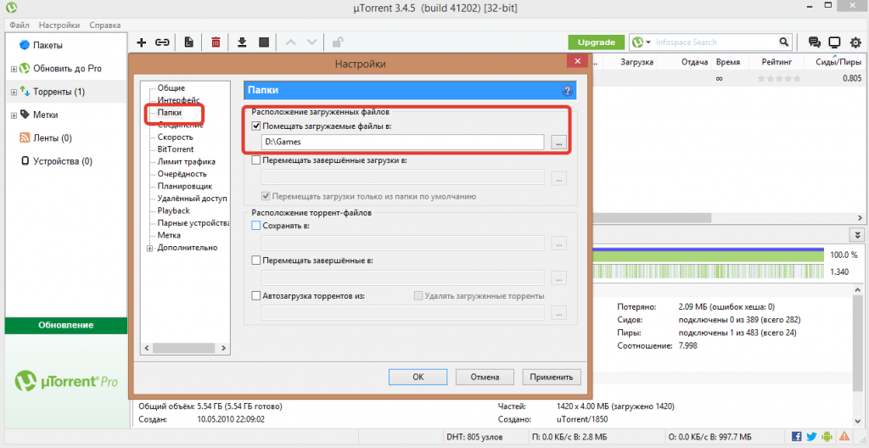Click the search magnifier icon
The image size is (869, 448).
[783, 42]
